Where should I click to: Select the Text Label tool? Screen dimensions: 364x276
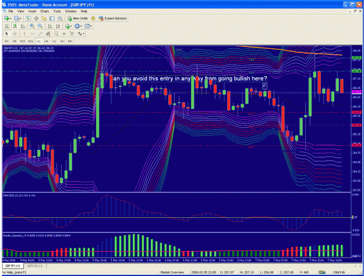pos(72,34)
